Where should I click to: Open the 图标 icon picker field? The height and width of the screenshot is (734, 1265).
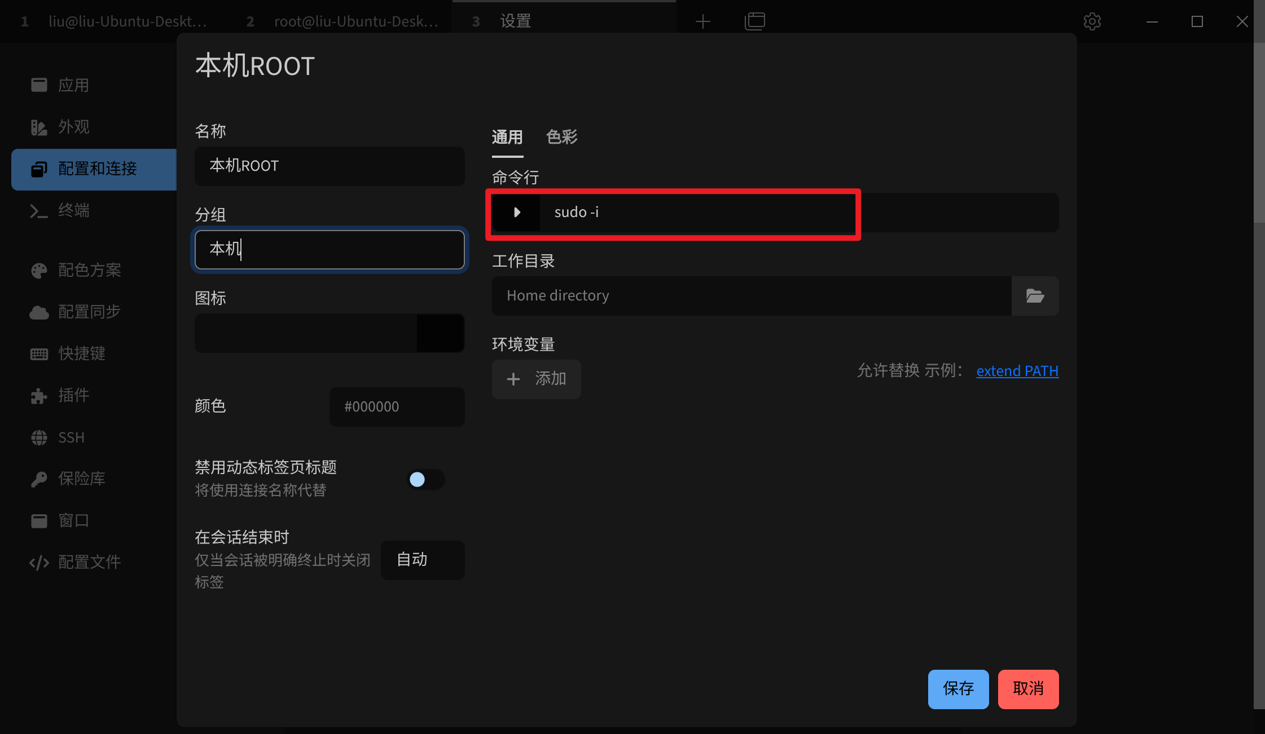[305, 333]
